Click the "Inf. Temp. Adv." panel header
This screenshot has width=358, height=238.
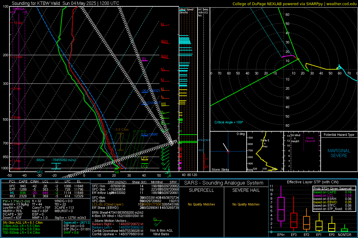coord(203,12)
